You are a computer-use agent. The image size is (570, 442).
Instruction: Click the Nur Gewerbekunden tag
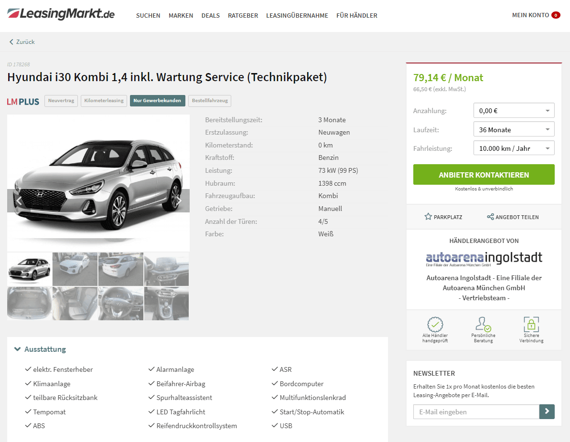point(157,101)
